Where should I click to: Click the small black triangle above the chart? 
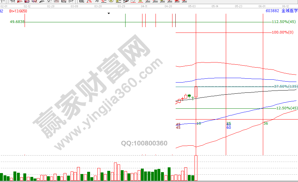(109, 13)
